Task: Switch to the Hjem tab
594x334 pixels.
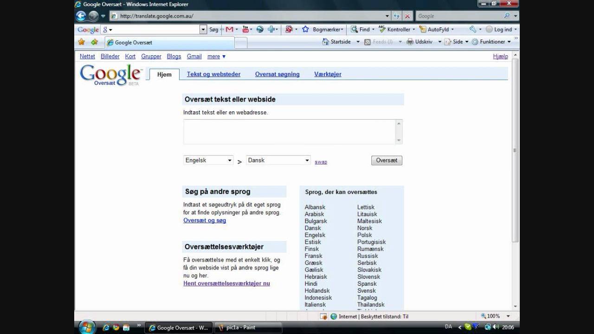Action: (x=164, y=74)
